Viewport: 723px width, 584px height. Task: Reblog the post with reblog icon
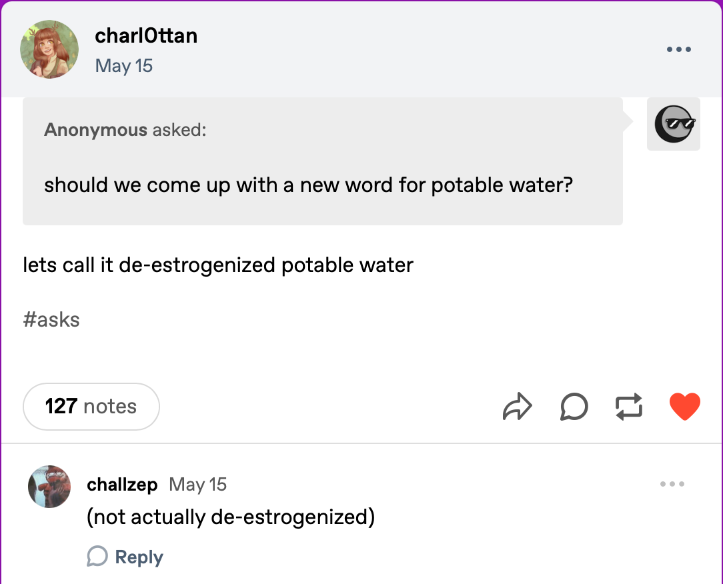coord(629,407)
